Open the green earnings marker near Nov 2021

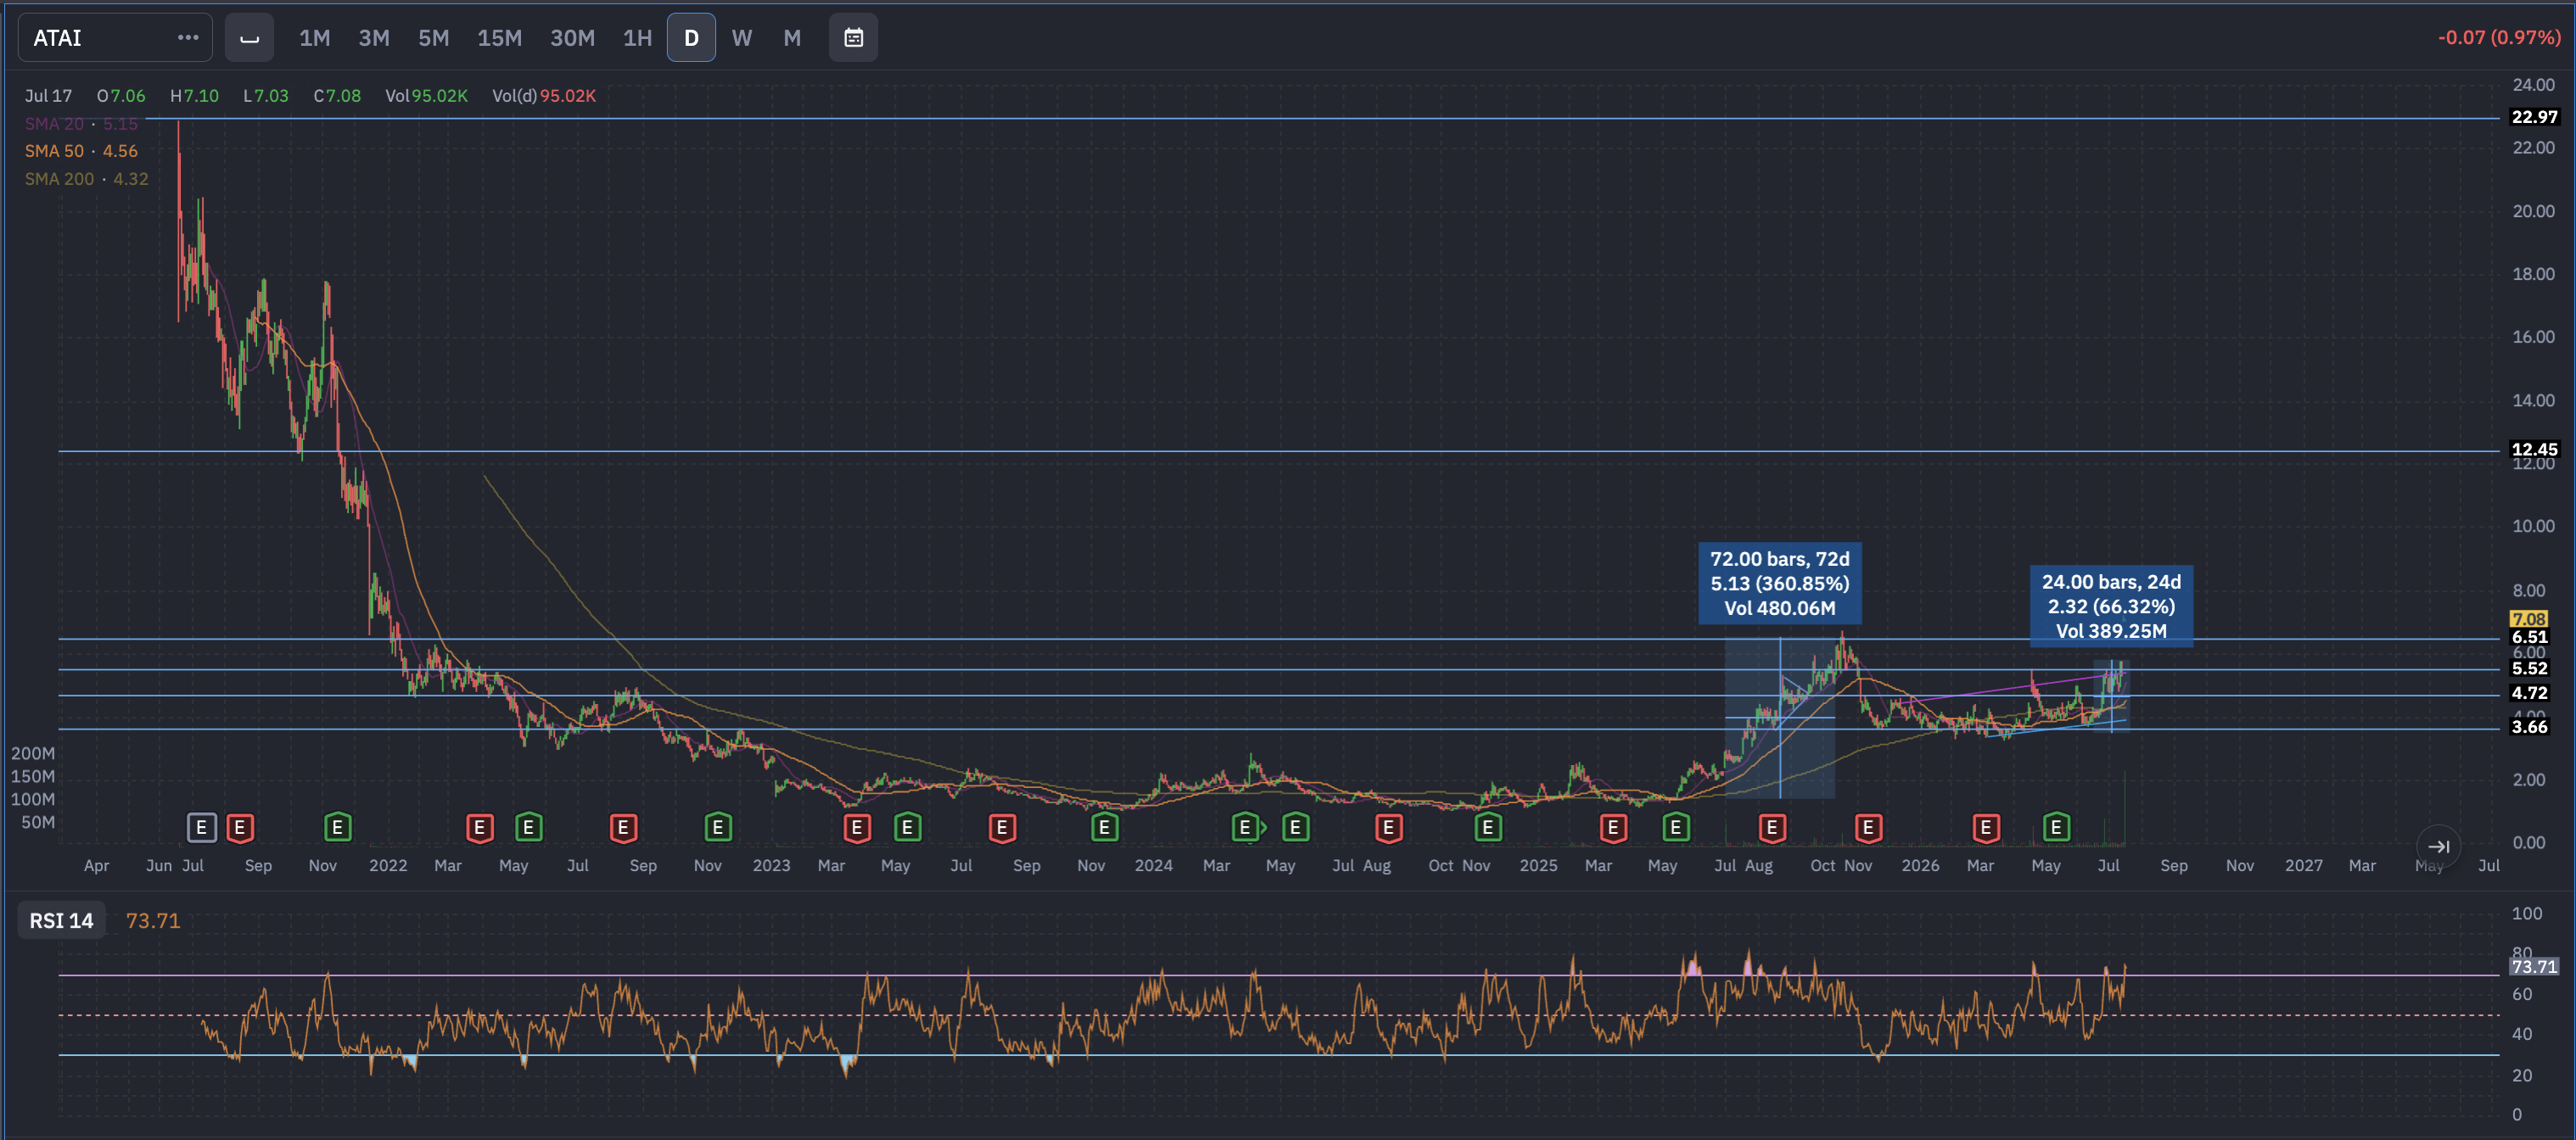[338, 827]
